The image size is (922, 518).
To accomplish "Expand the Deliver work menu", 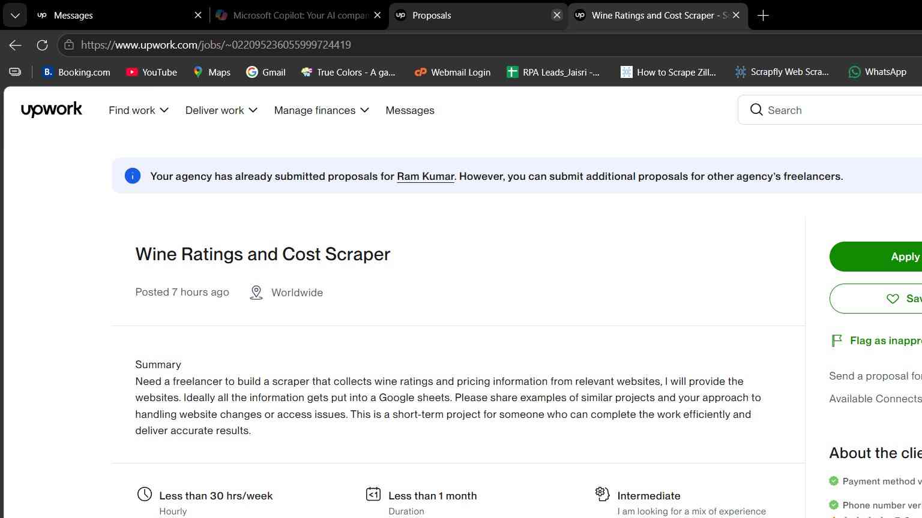I will [221, 110].
